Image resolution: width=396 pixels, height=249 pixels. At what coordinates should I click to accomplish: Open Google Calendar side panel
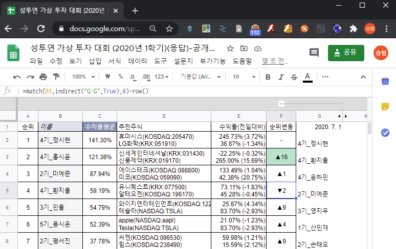[385, 81]
